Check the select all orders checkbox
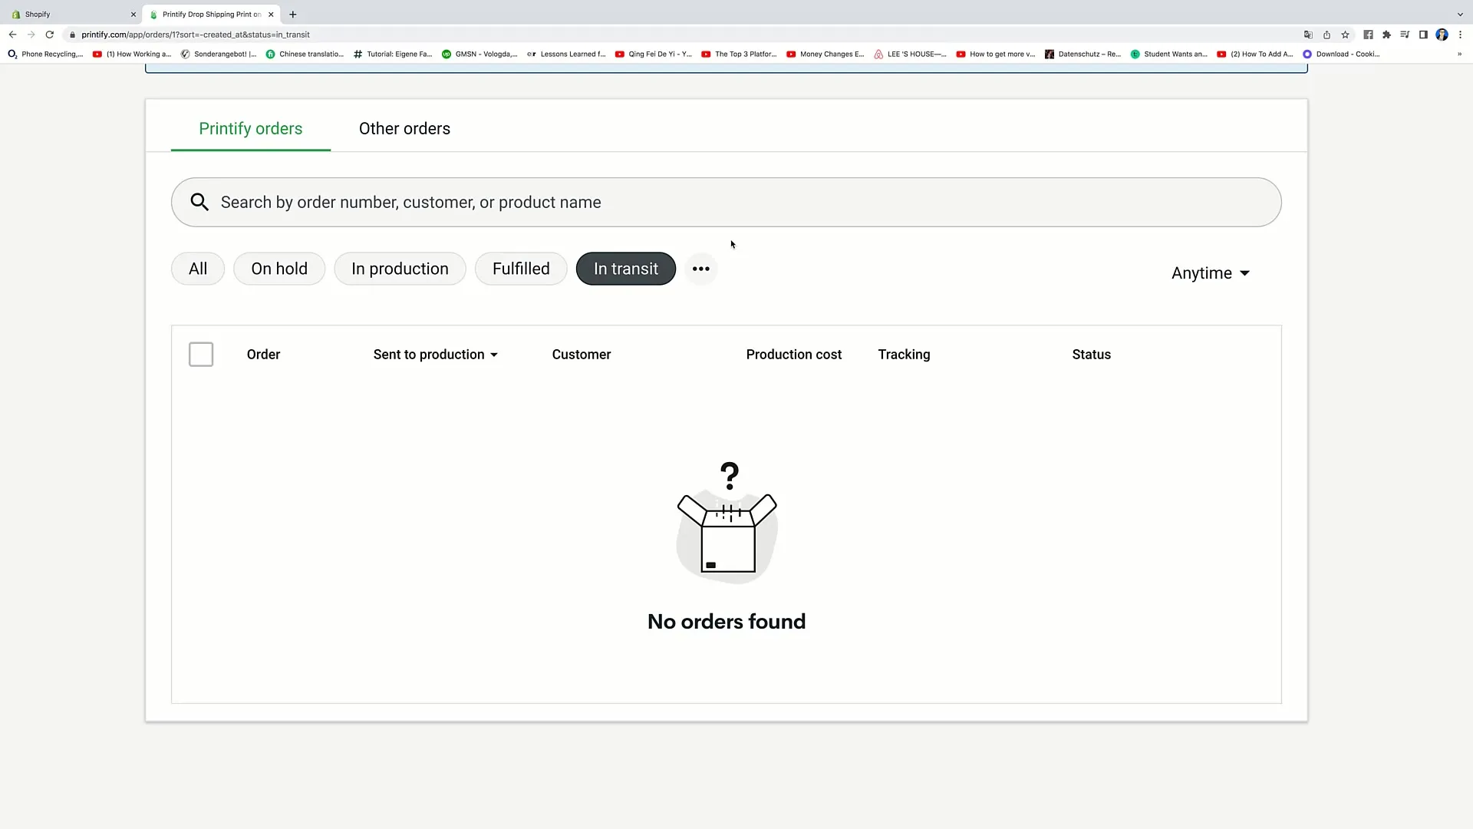Screen dimensions: 1473x829 201,355
